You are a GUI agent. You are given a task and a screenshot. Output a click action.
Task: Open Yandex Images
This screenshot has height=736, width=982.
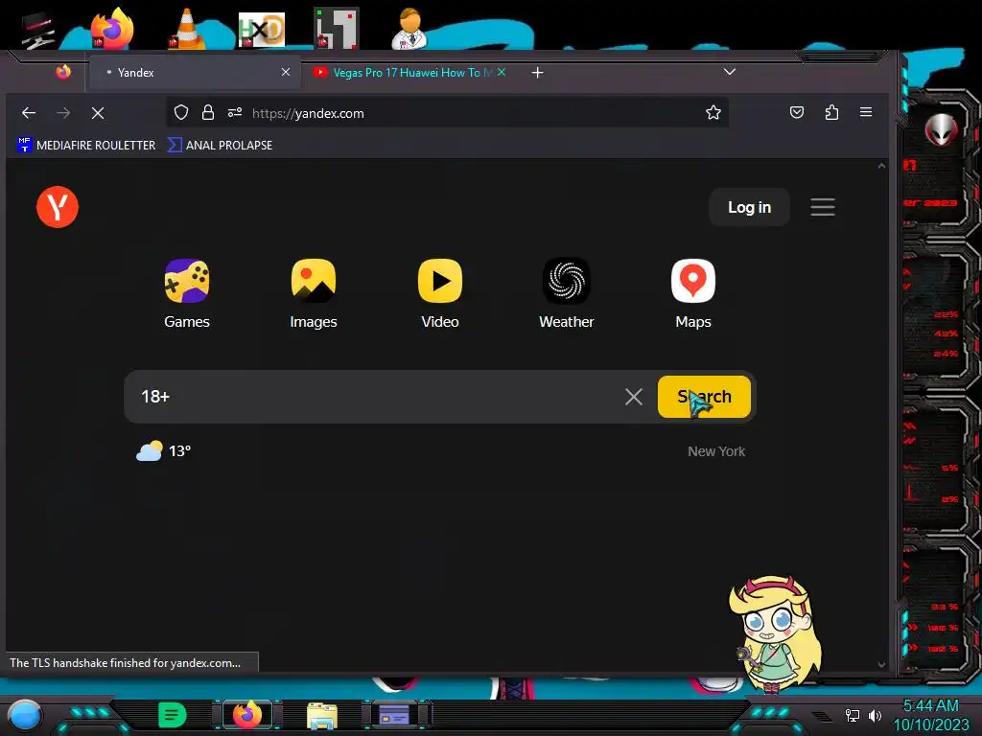(314, 293)
